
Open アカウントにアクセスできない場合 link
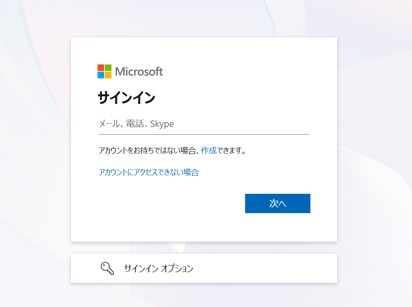pos(149,172)
